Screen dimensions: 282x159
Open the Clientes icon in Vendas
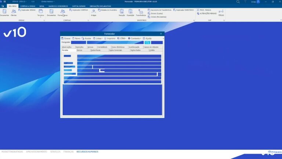[14, 13]
